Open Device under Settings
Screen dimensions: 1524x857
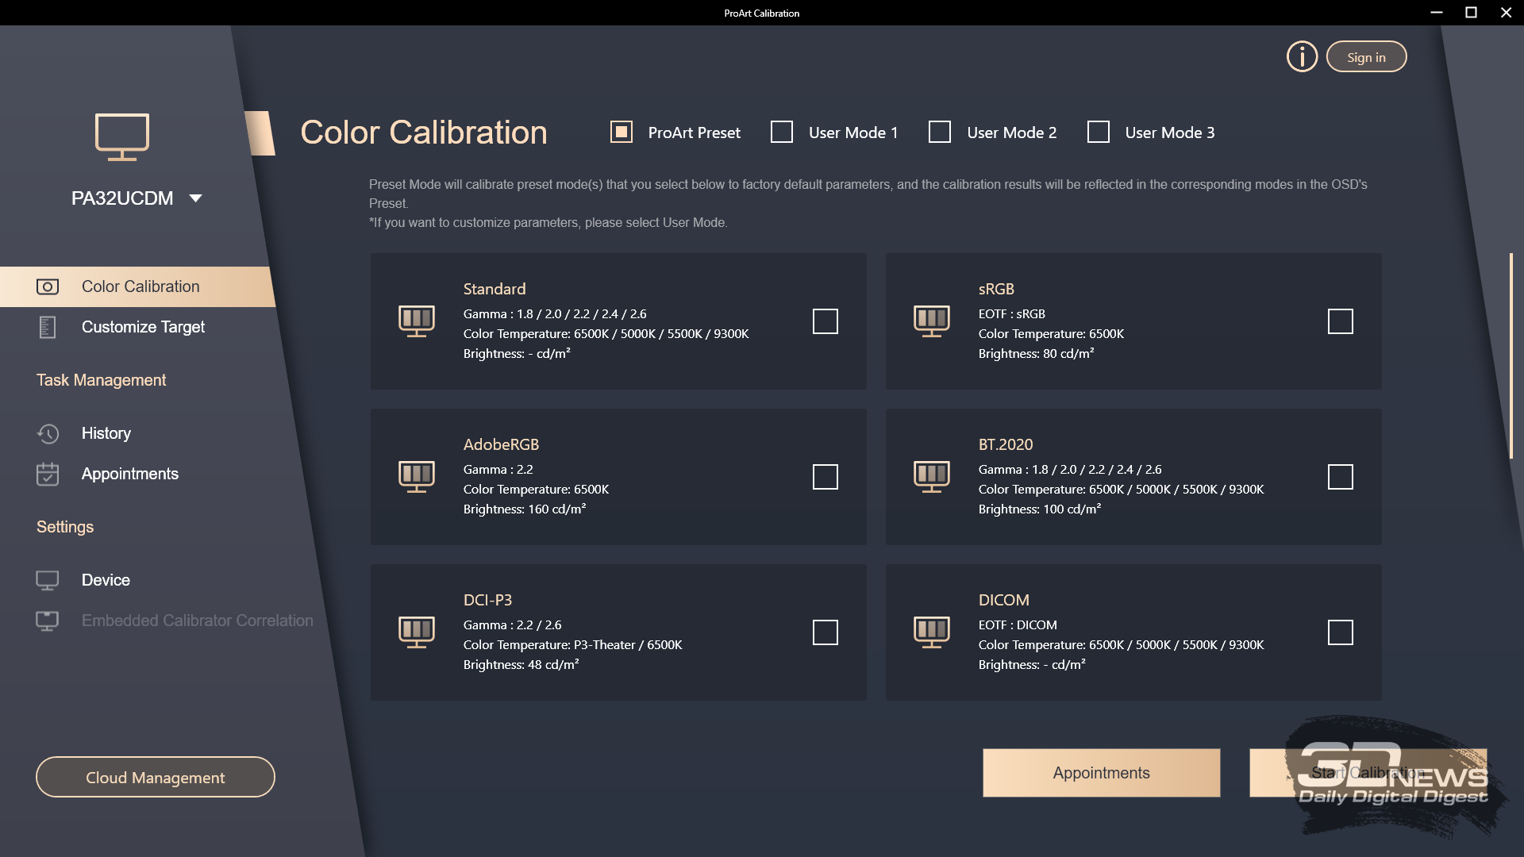[x=106, y=580]
